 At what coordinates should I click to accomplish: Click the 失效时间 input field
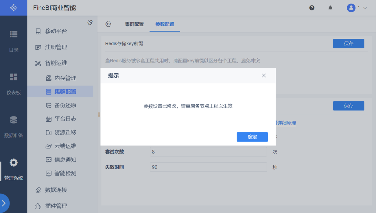pyautogui.click(x=208, y=167)
